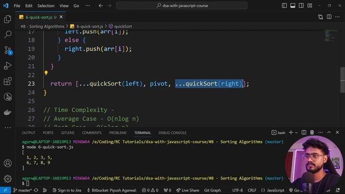Open remote window indicator in status bar
The image size is (345, 194).
[5, 190]
